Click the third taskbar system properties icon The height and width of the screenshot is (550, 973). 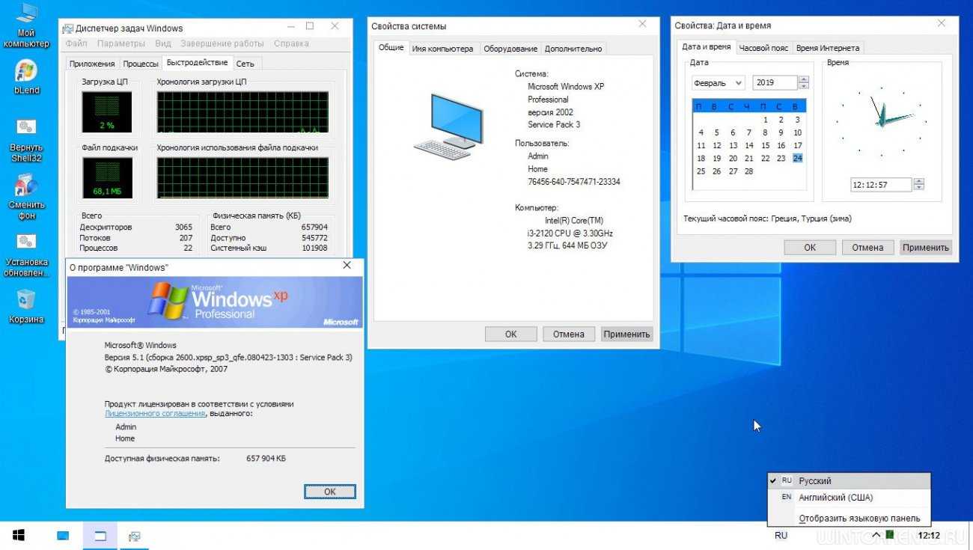[135, 536]
